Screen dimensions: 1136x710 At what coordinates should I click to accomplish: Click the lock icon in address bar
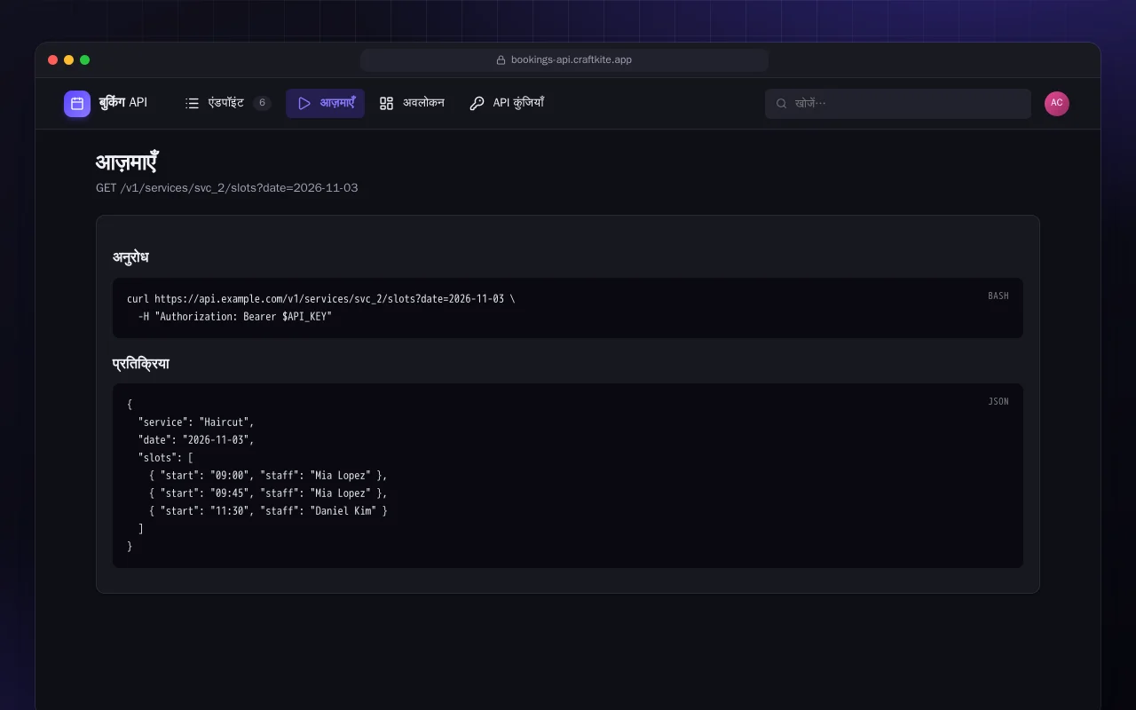point(501,60)
